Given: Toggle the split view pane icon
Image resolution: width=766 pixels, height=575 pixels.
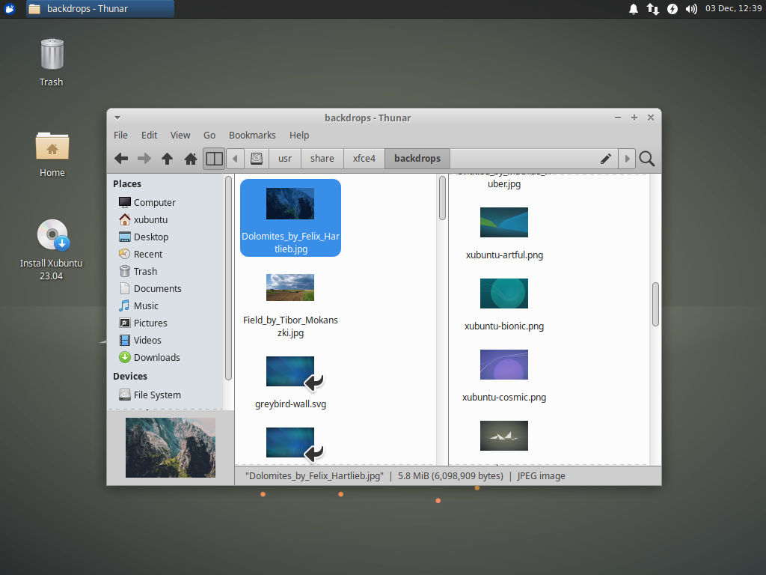Looking at the screenshot, I should coord(214,158).
